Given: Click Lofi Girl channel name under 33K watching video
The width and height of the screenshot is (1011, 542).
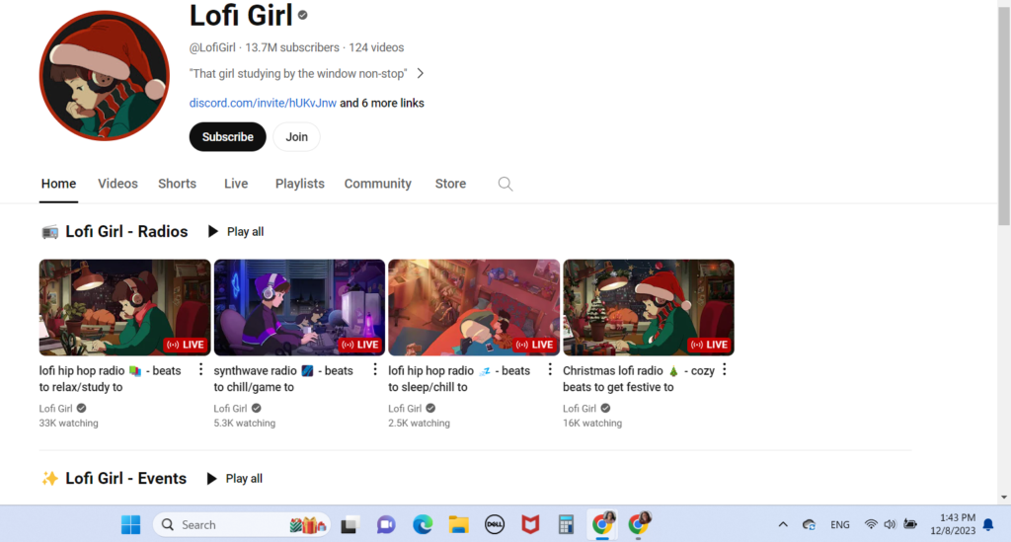Looking at the screenshot, I should [55, 409].
